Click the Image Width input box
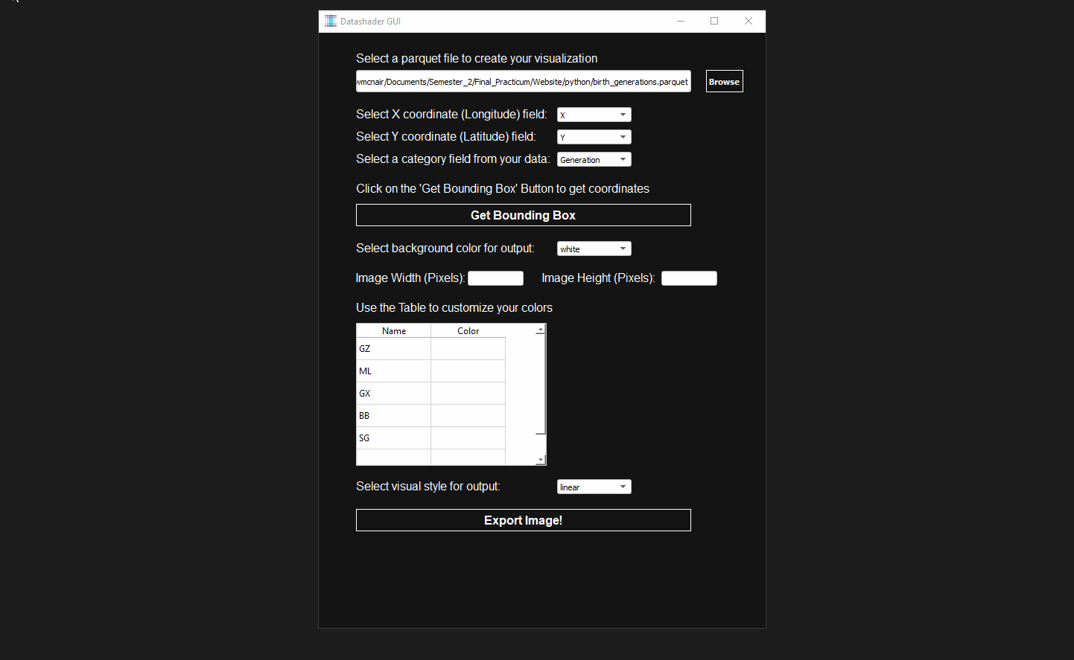This screenshot has width=1074, height=660. (495, 278)
